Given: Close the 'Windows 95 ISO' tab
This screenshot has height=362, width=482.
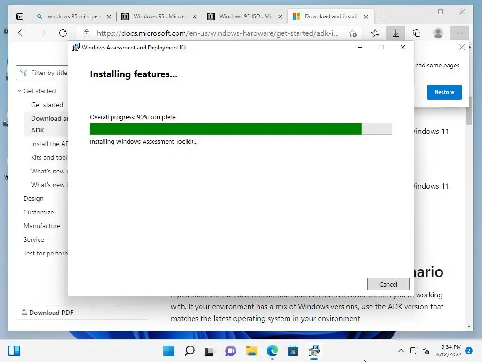Looking at the screenshot, I should click(280, 16).
